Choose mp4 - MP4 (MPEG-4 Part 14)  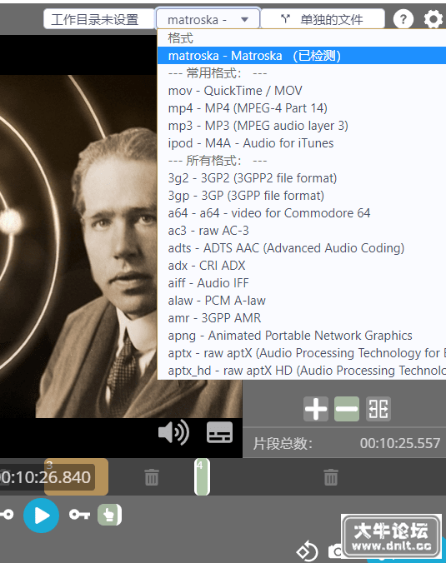(x=302, y=108)
